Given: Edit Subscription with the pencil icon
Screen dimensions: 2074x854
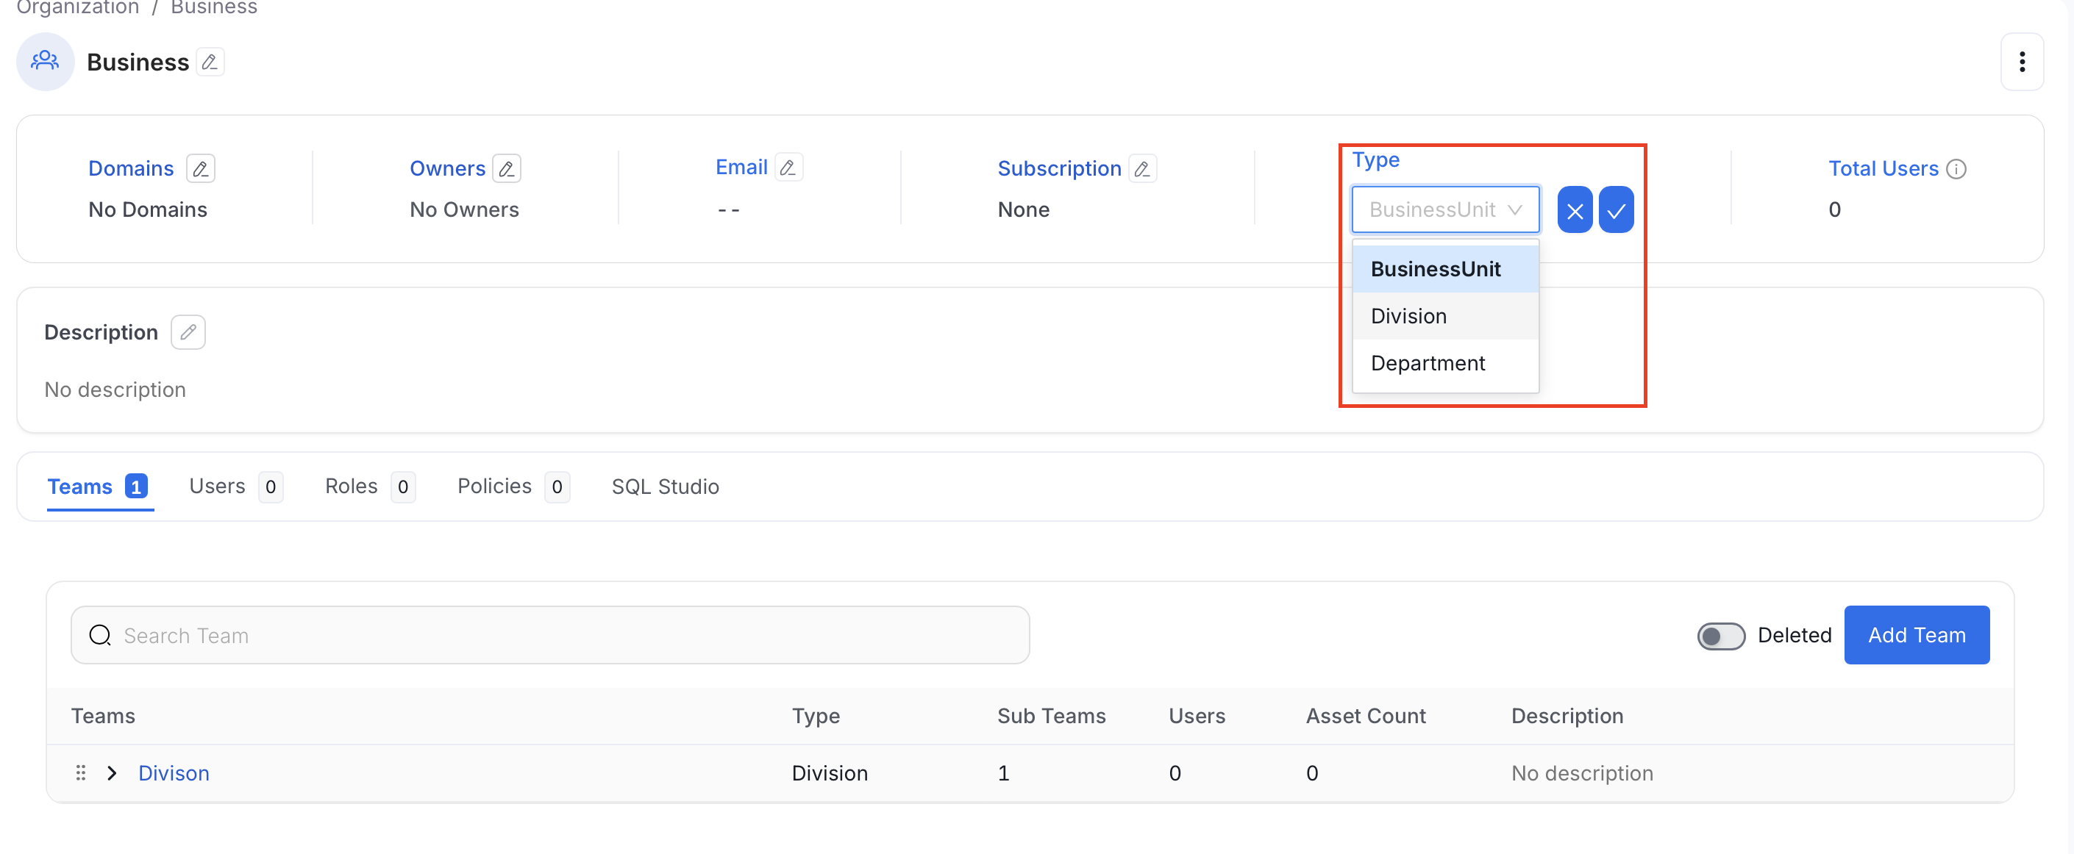Looking at the screenshot, I should pyautogui.click(x=1142, y=168).
